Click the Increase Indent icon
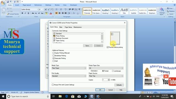176x99 pixels. click(73, 9)
